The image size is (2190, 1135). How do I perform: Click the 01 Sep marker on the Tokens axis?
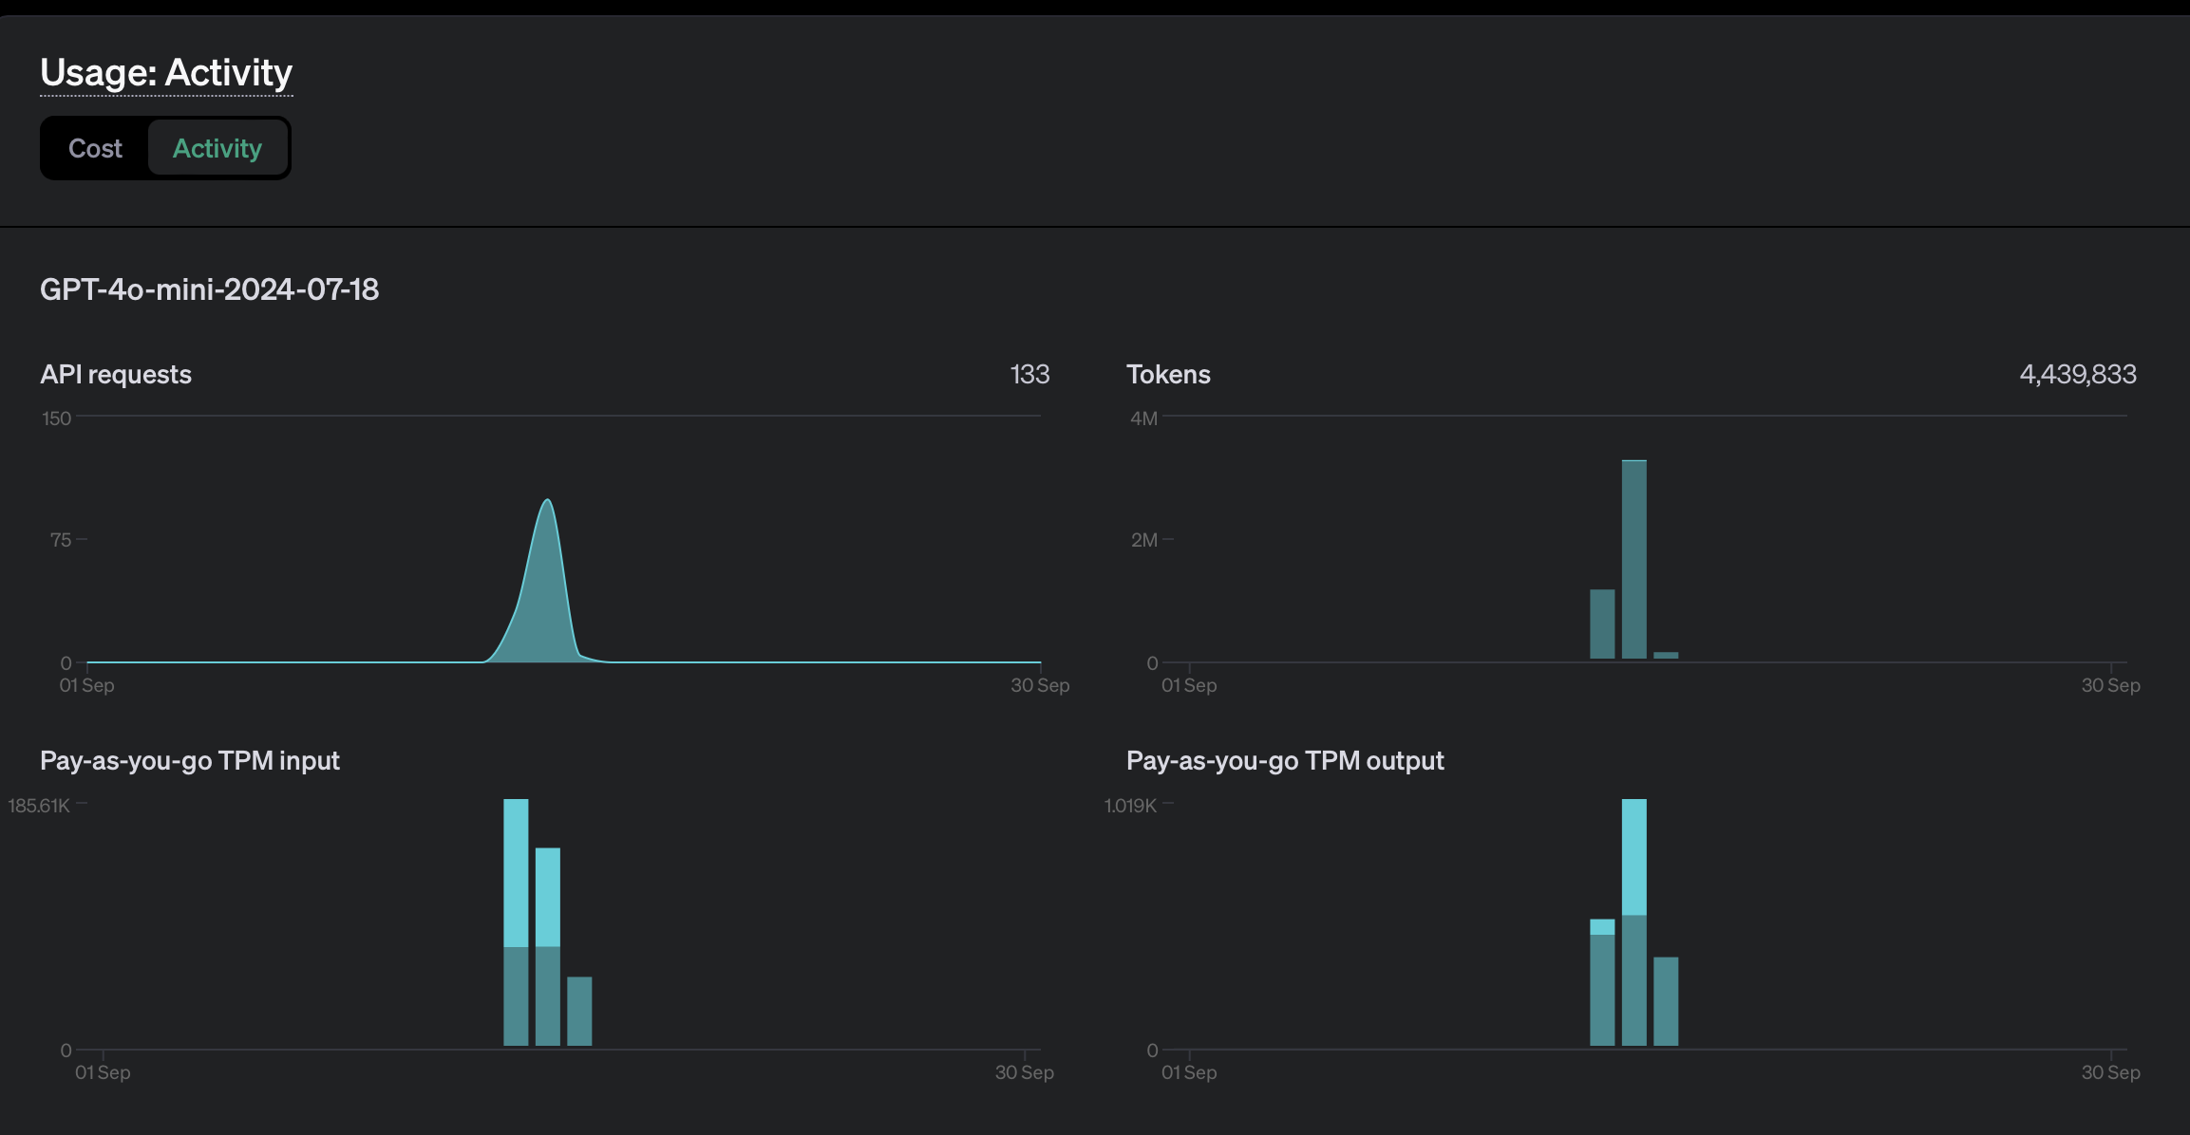1189,685
